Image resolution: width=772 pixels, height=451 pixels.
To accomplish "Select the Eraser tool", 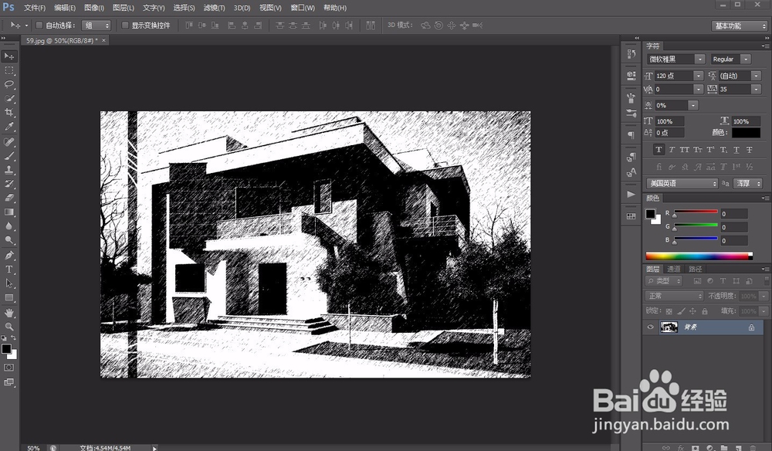I will pos(8,198).
